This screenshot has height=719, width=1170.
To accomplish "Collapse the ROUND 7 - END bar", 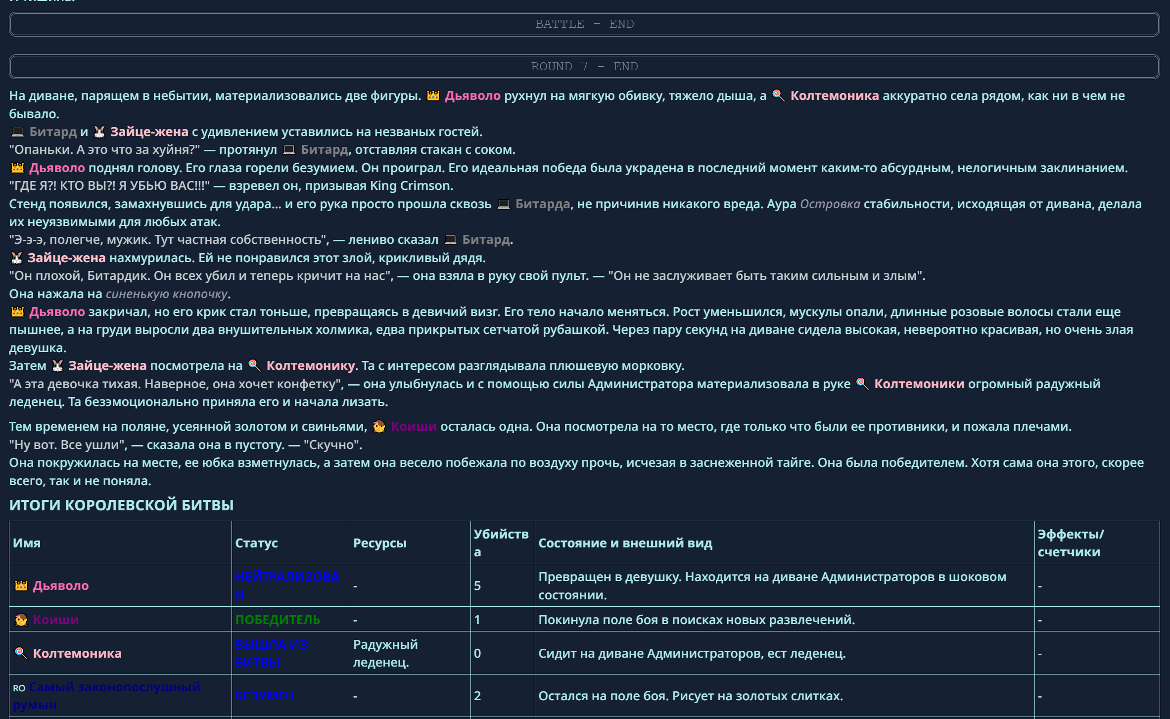I will (584, 67).
